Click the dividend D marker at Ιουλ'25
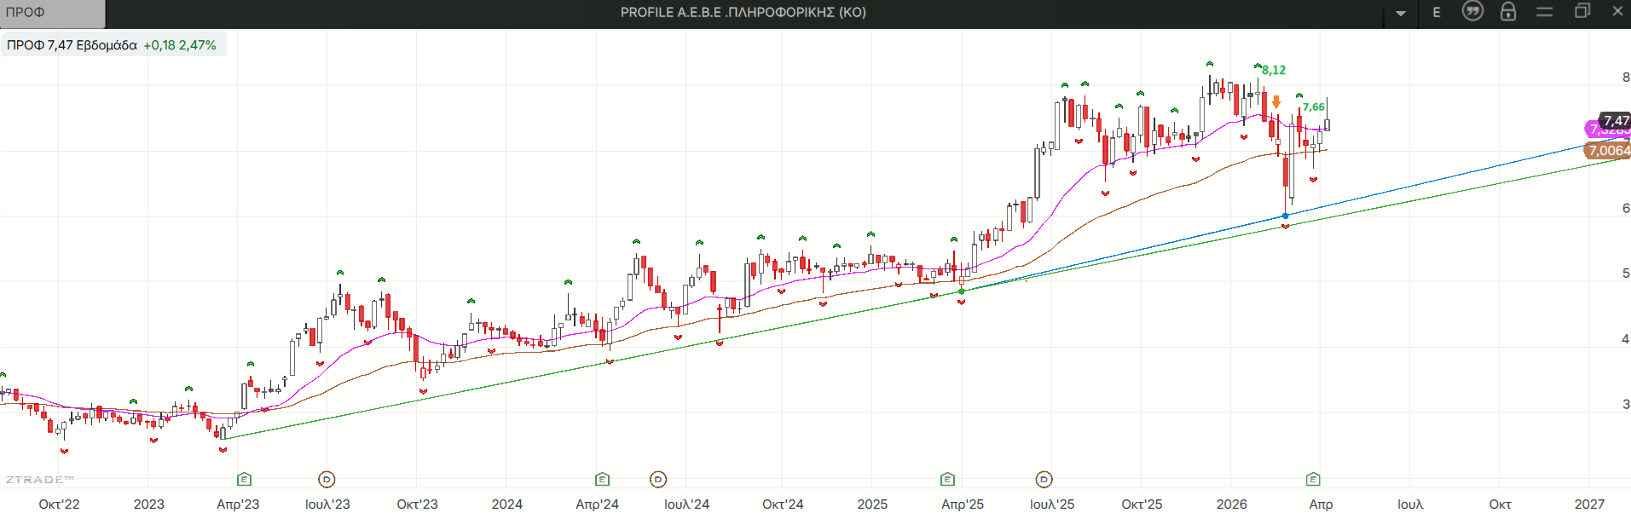The height and width of the screenshot is (513, 1631). (1044, 480)
